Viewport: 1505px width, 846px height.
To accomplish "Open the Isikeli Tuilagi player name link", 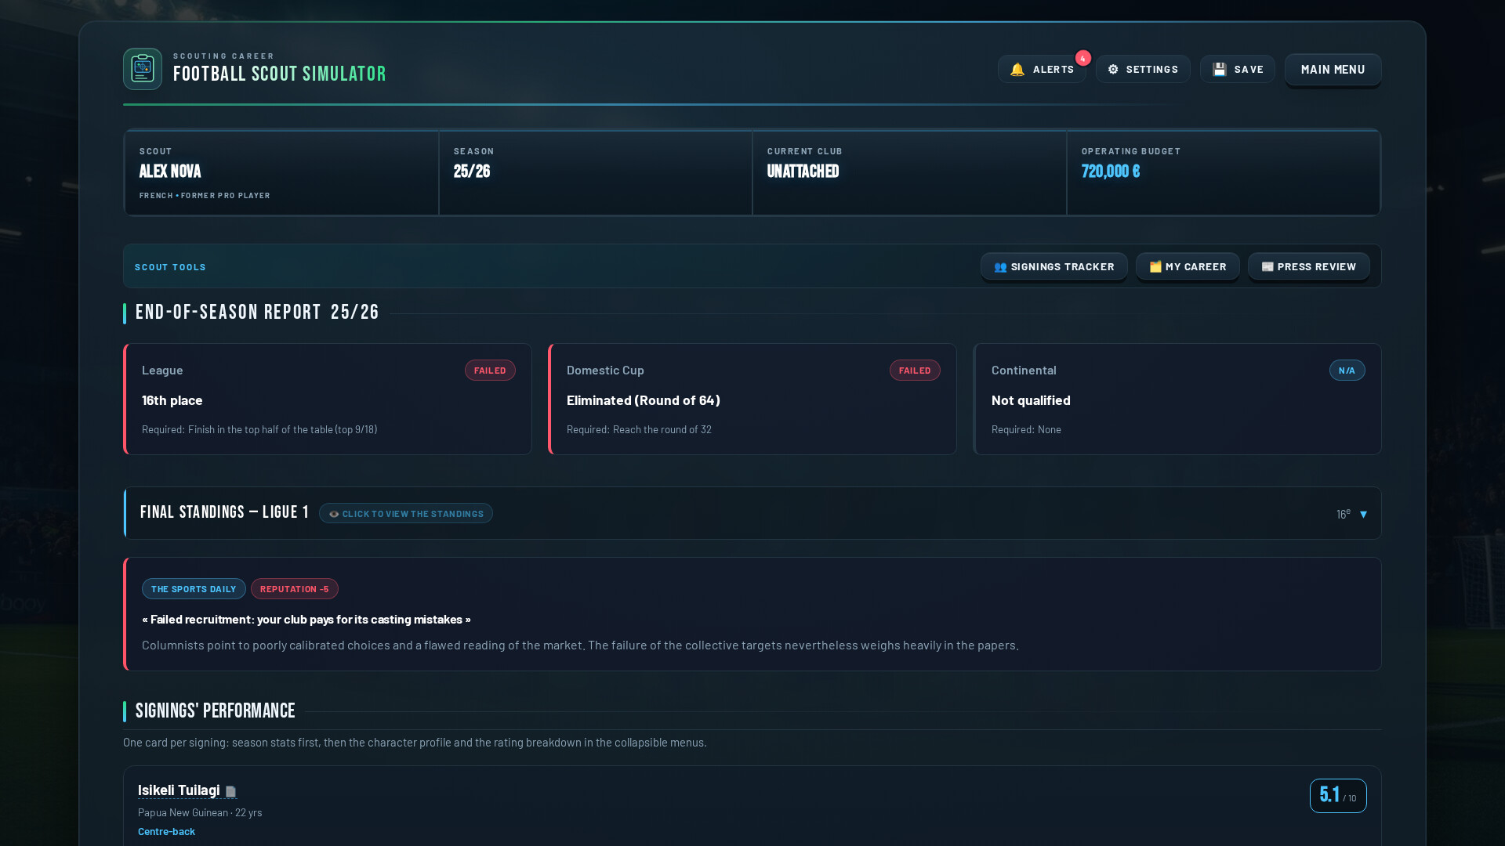I will point(179,790).
